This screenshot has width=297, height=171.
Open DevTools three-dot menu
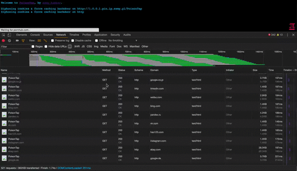(x=288, y=35)
